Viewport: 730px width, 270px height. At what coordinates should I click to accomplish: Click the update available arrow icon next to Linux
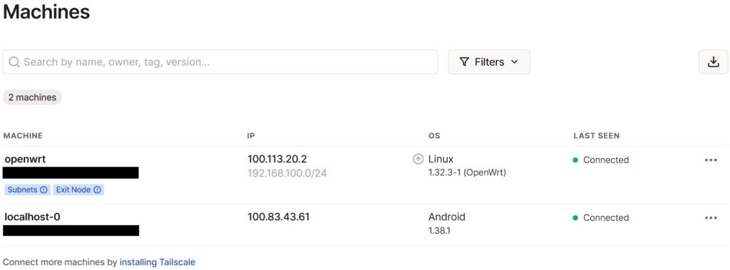point(418,159)
